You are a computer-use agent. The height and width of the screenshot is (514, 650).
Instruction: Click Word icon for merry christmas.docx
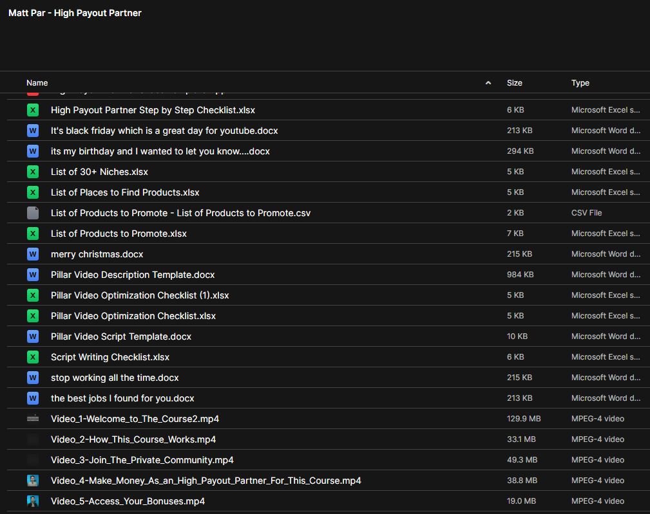tap(33, 254)
